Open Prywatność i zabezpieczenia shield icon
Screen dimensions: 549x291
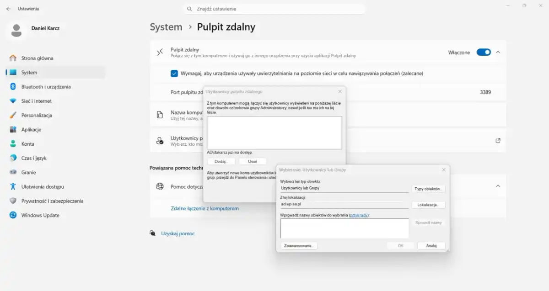[13, 201]
